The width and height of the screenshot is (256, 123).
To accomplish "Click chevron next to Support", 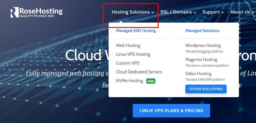I will tap(222, 12).
